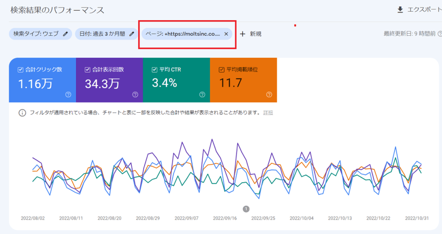Click the 2022/09/16 axis date label
The image size is (442, 234).
[x=225, y=218]
